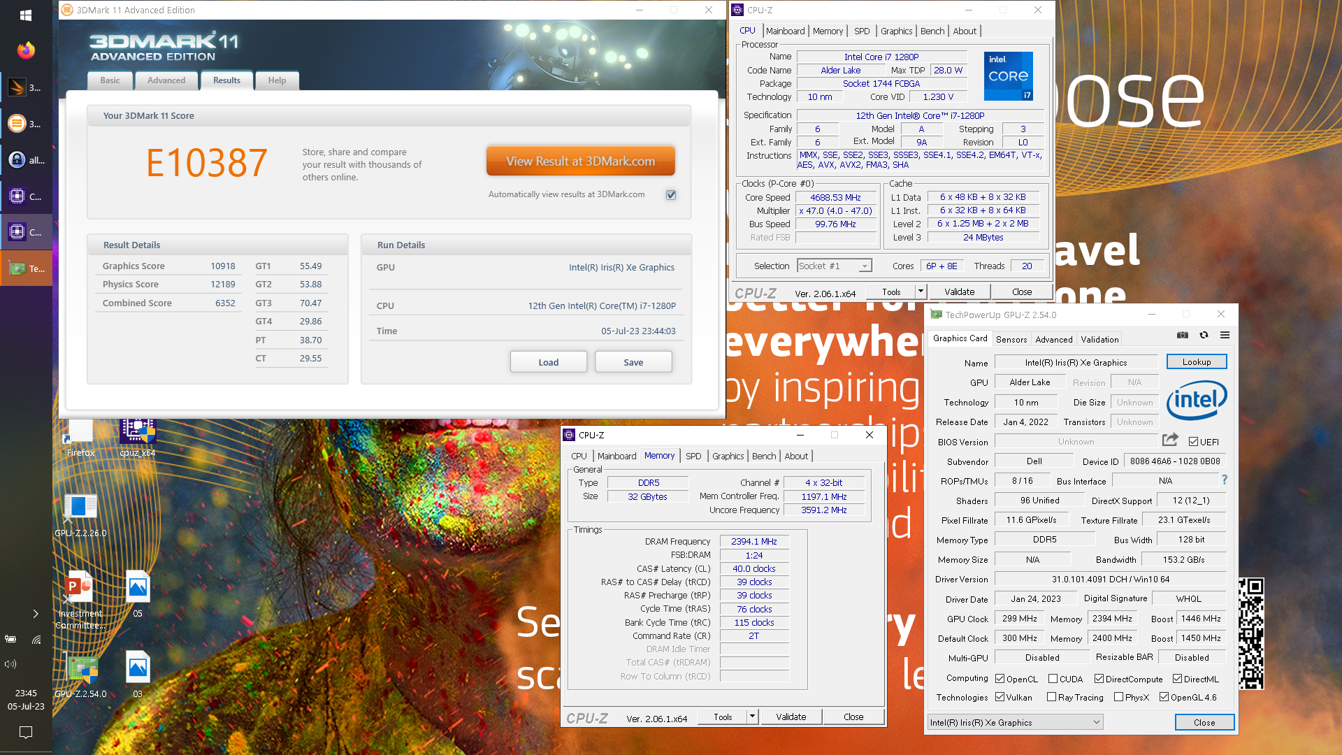Switch to the Advanced tab in 3DMark

166,80
